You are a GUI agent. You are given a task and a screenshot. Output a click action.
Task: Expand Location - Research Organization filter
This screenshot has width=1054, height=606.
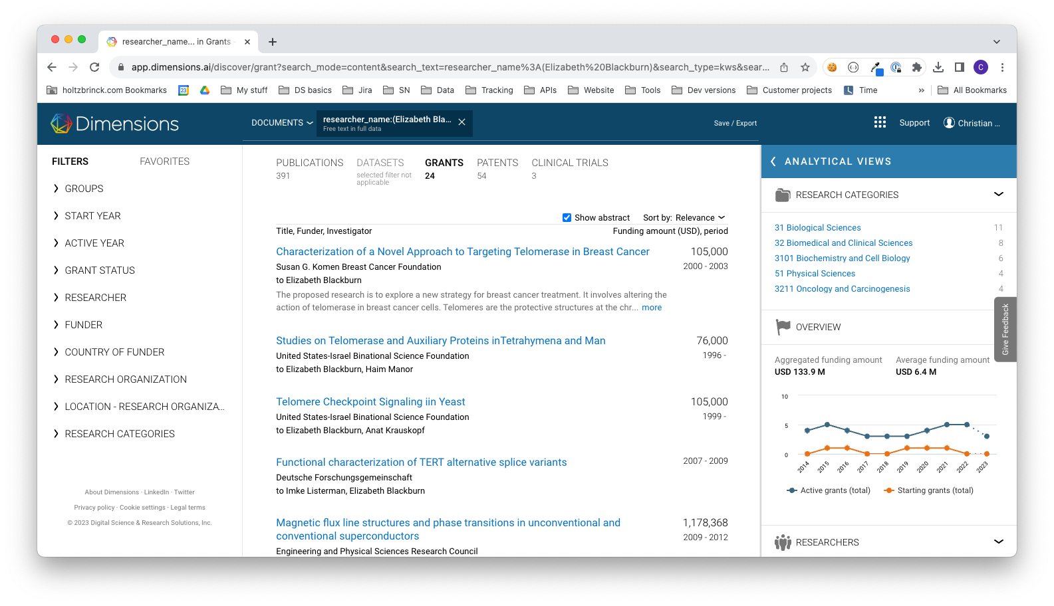[x=138, y=407]
